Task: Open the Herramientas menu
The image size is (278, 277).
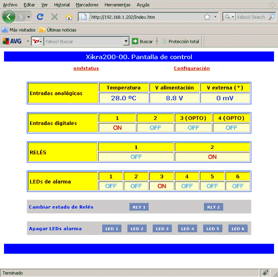Action: [x=117, y=5]
